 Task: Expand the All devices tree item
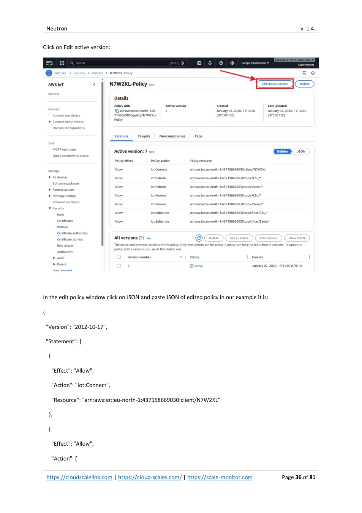(50, 177)
